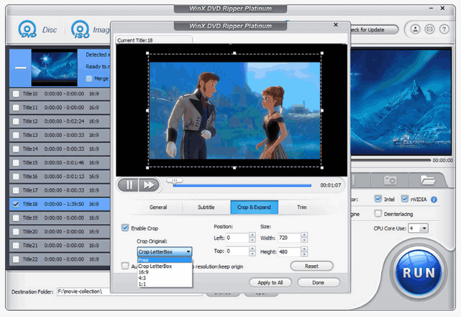Open the help question mark icon
461x317 pixels.
coord(444,29)
